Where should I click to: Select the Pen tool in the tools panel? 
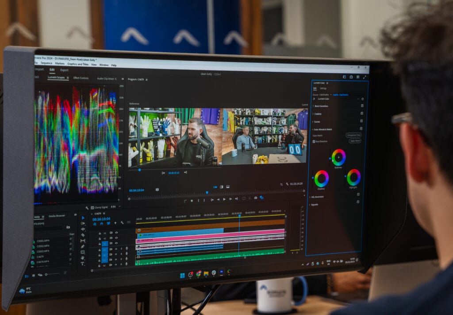pyautogui.click(x=83, y=246)
